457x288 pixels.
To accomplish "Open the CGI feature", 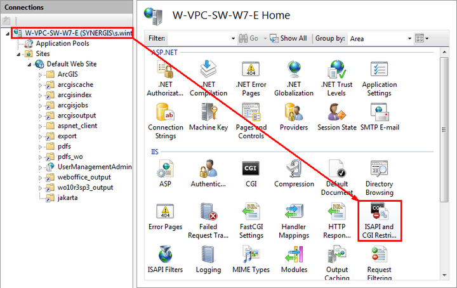I will [251, 173].
